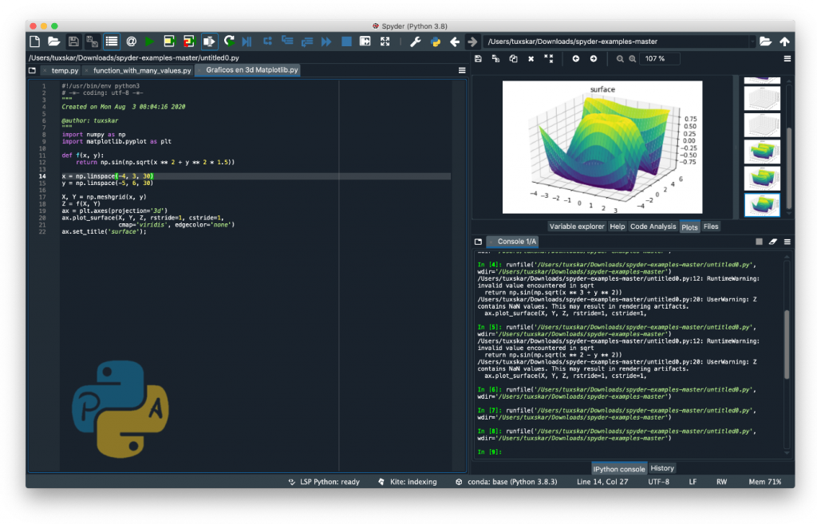
Task: Run file with green play icon
Action: [150, 41]
